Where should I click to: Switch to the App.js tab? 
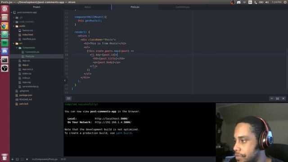(x=88, y=7)
